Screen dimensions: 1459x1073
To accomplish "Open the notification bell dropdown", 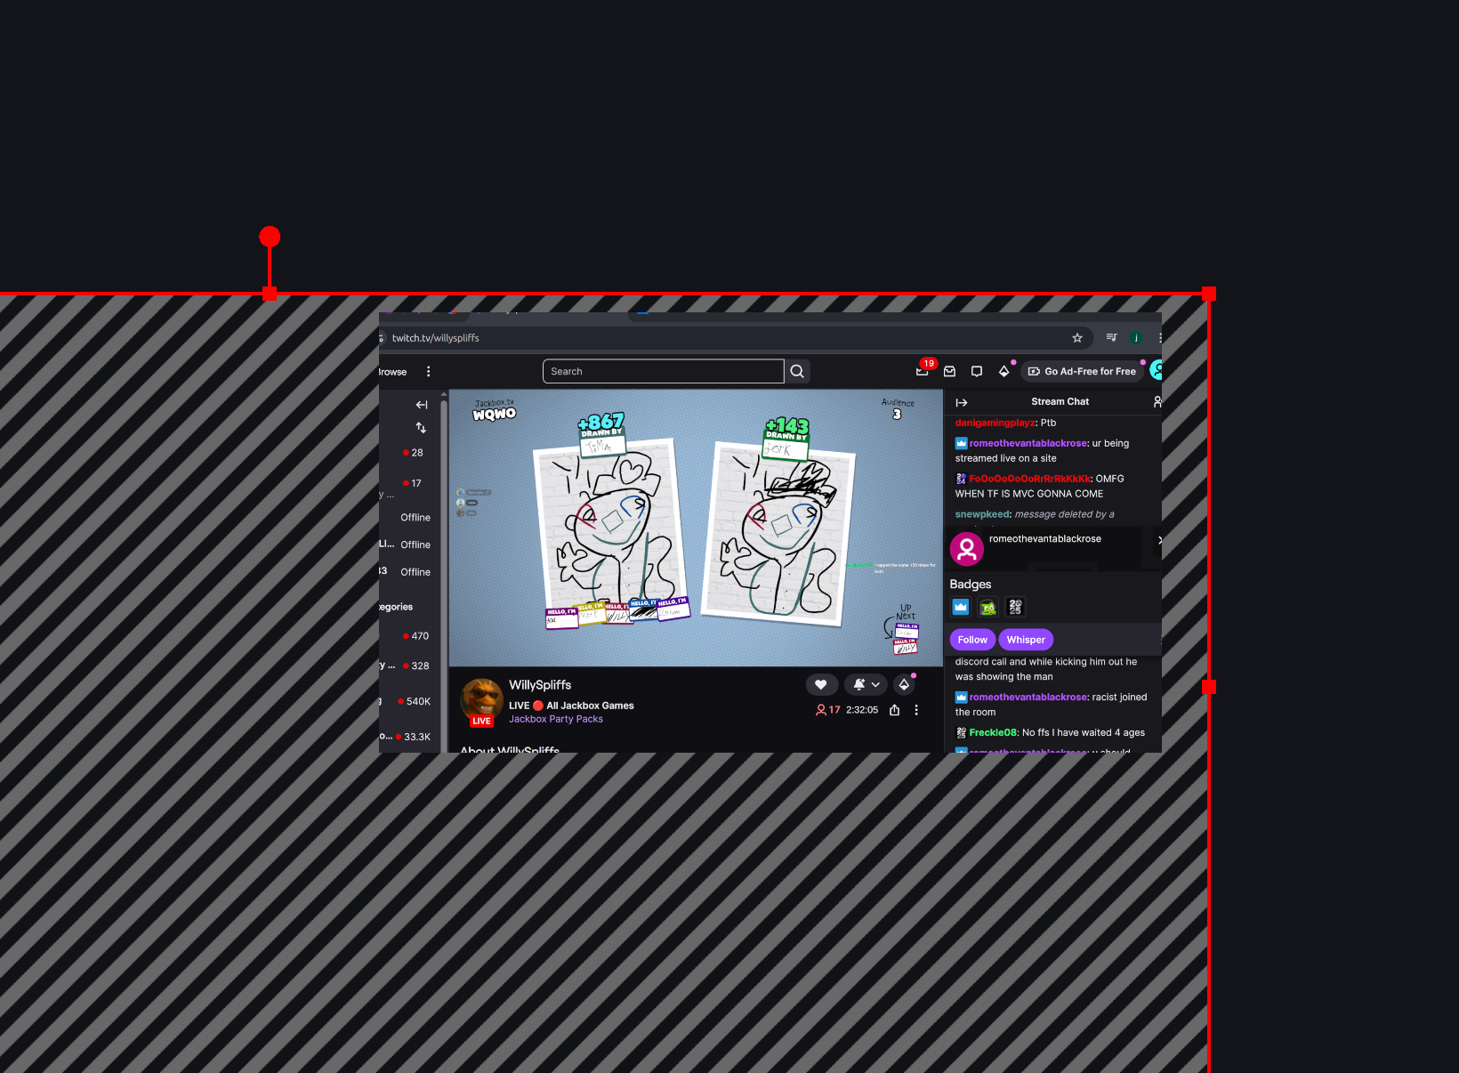I will tap(866, 684).
